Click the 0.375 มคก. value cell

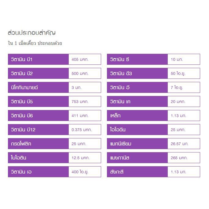[x=85, y=130]
